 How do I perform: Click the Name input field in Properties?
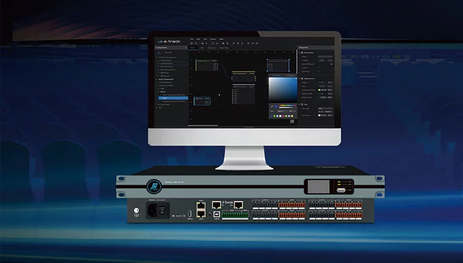tap(325, 57)
